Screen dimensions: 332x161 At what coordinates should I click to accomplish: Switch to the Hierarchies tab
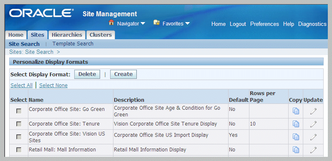coord(67,35)
